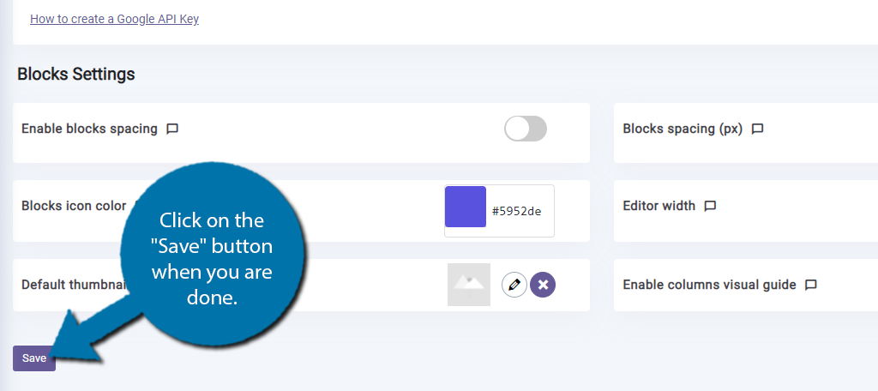Click the info icon beside Editor width
Image resolution: width=878 pixels, height=391 pixels.
tap(710, 206)
